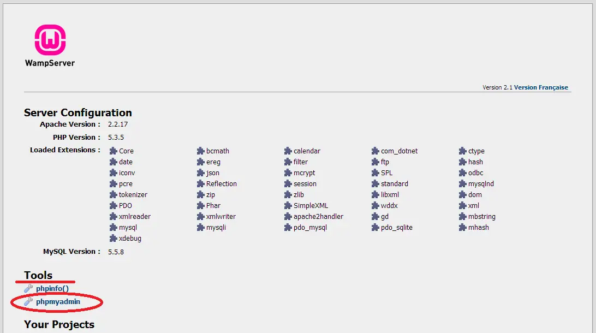Click the puzzle icon next to session
The image size is (596, 333).
click(x=288, y=184)
